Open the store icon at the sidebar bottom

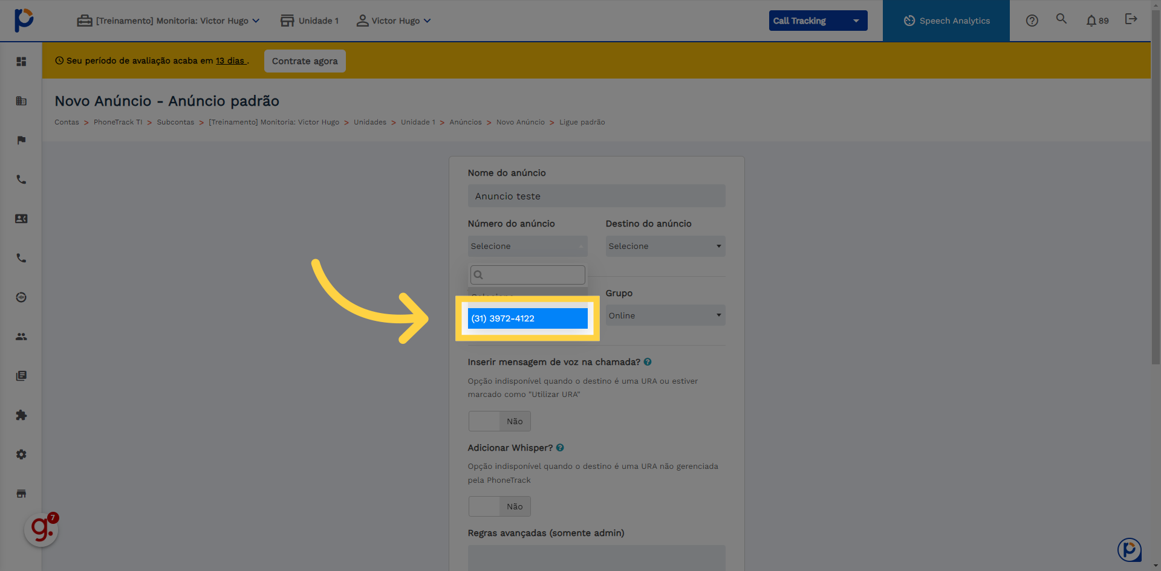click(21, 494)
